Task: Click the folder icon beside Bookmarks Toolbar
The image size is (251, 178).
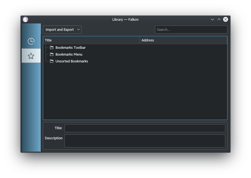Action: [52, 47]
